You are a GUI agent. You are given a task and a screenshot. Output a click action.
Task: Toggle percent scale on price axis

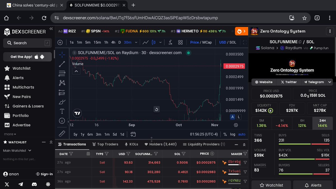tap(225, 134)
